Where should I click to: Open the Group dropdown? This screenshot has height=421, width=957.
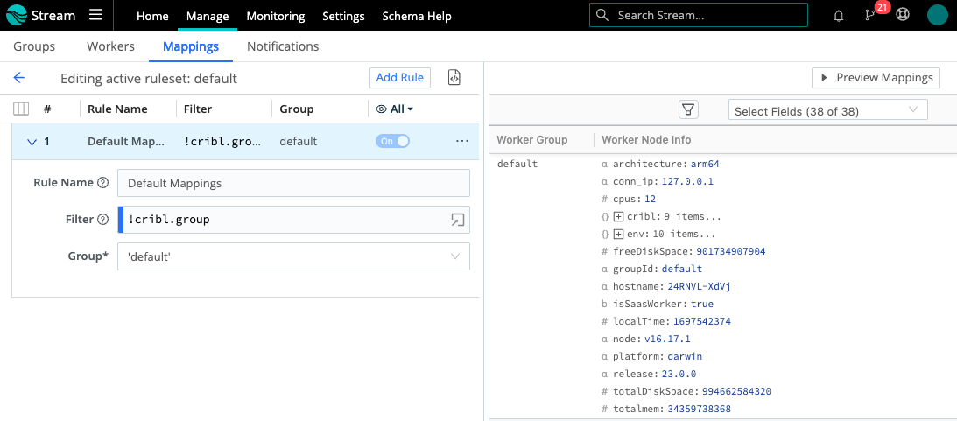tap(293, 256)
